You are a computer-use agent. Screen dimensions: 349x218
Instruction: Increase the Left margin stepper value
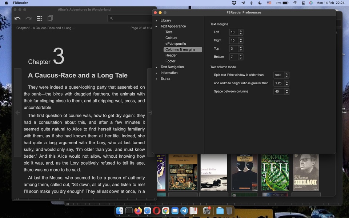(241, 31)
